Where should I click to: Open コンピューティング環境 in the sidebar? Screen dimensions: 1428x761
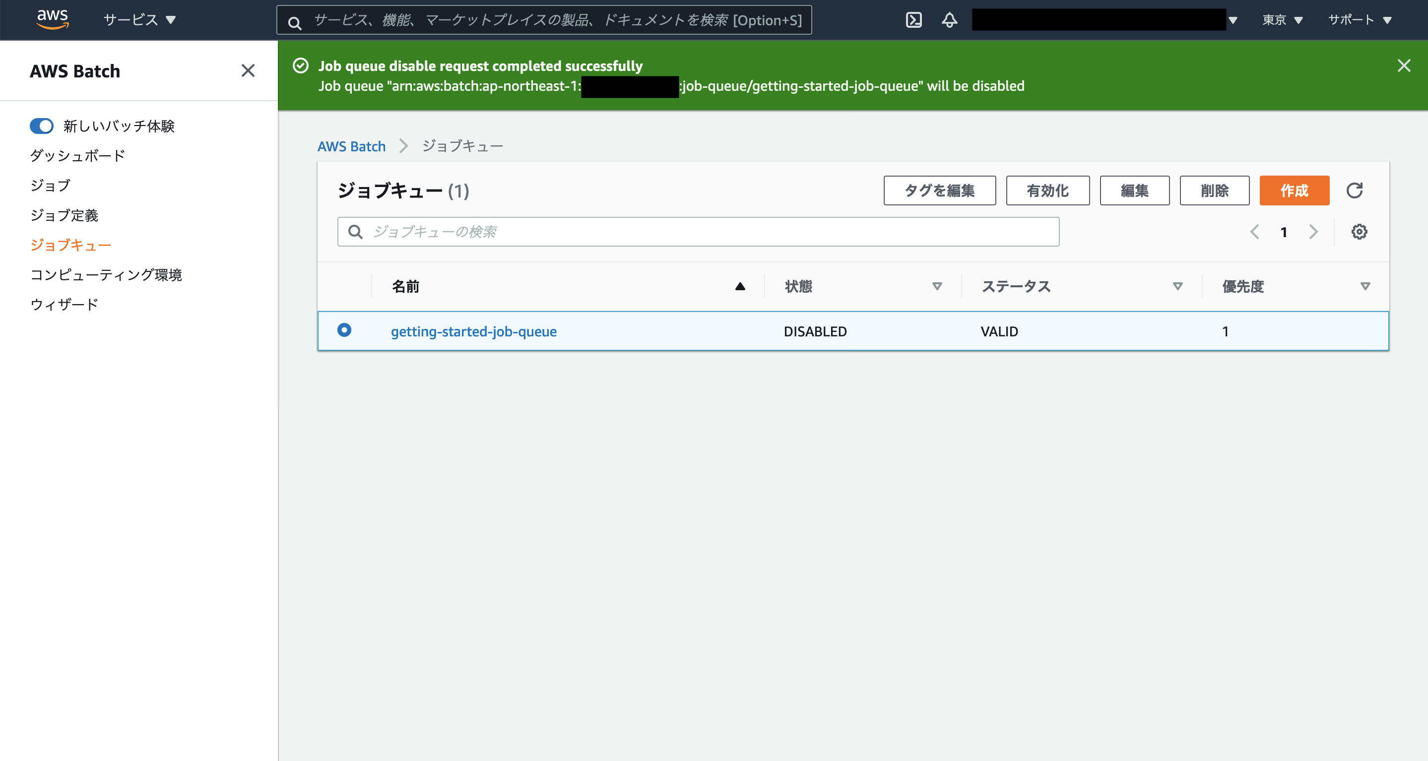106,275
